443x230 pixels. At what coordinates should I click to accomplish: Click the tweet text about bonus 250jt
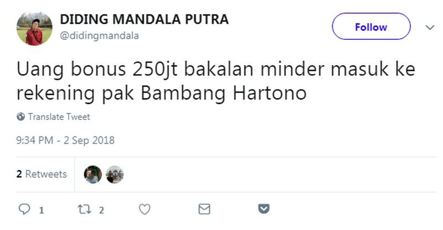(216, 81)
